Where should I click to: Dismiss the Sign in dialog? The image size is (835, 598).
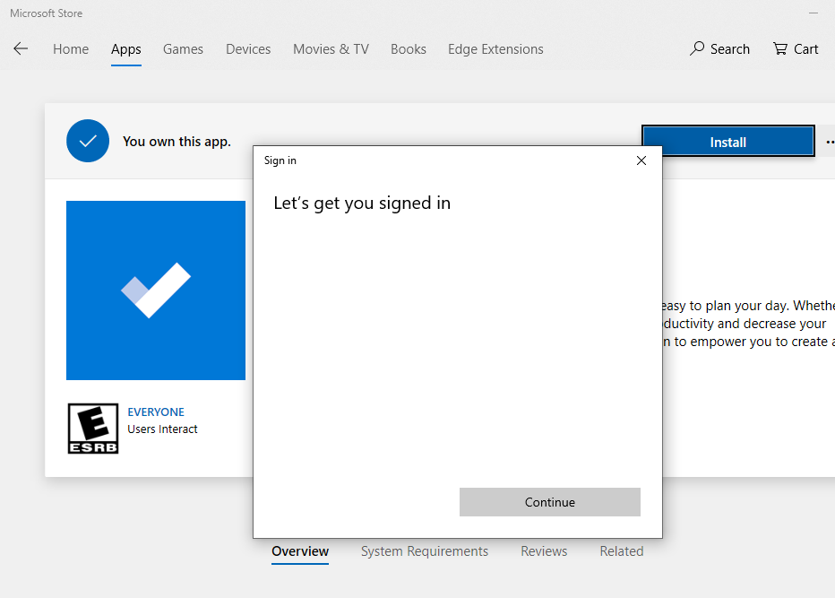[x=641, y=160]
